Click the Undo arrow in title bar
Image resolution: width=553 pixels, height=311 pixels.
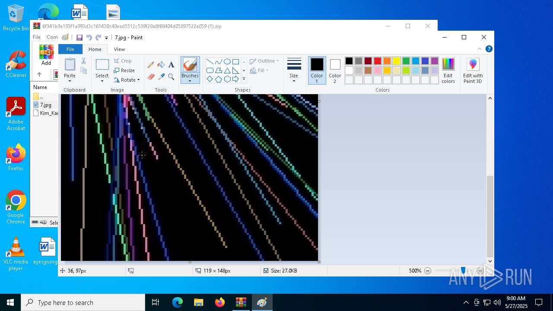[89, 38]
